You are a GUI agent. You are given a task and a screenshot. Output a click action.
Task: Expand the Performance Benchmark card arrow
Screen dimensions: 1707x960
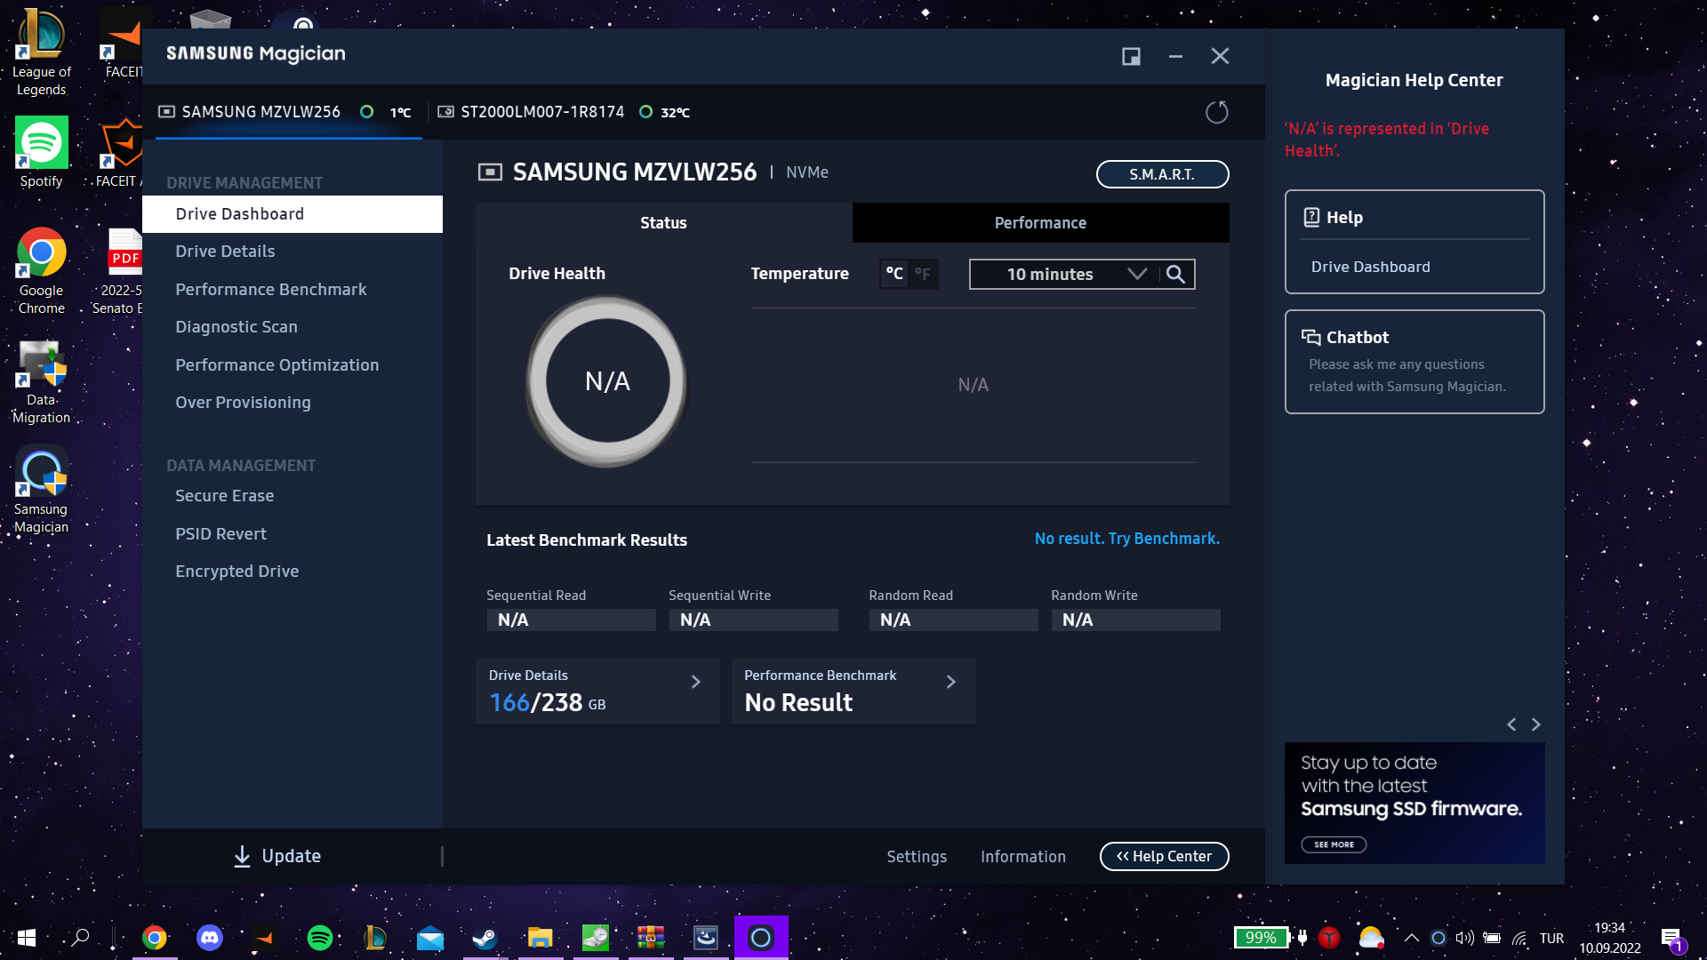[950, 682]
